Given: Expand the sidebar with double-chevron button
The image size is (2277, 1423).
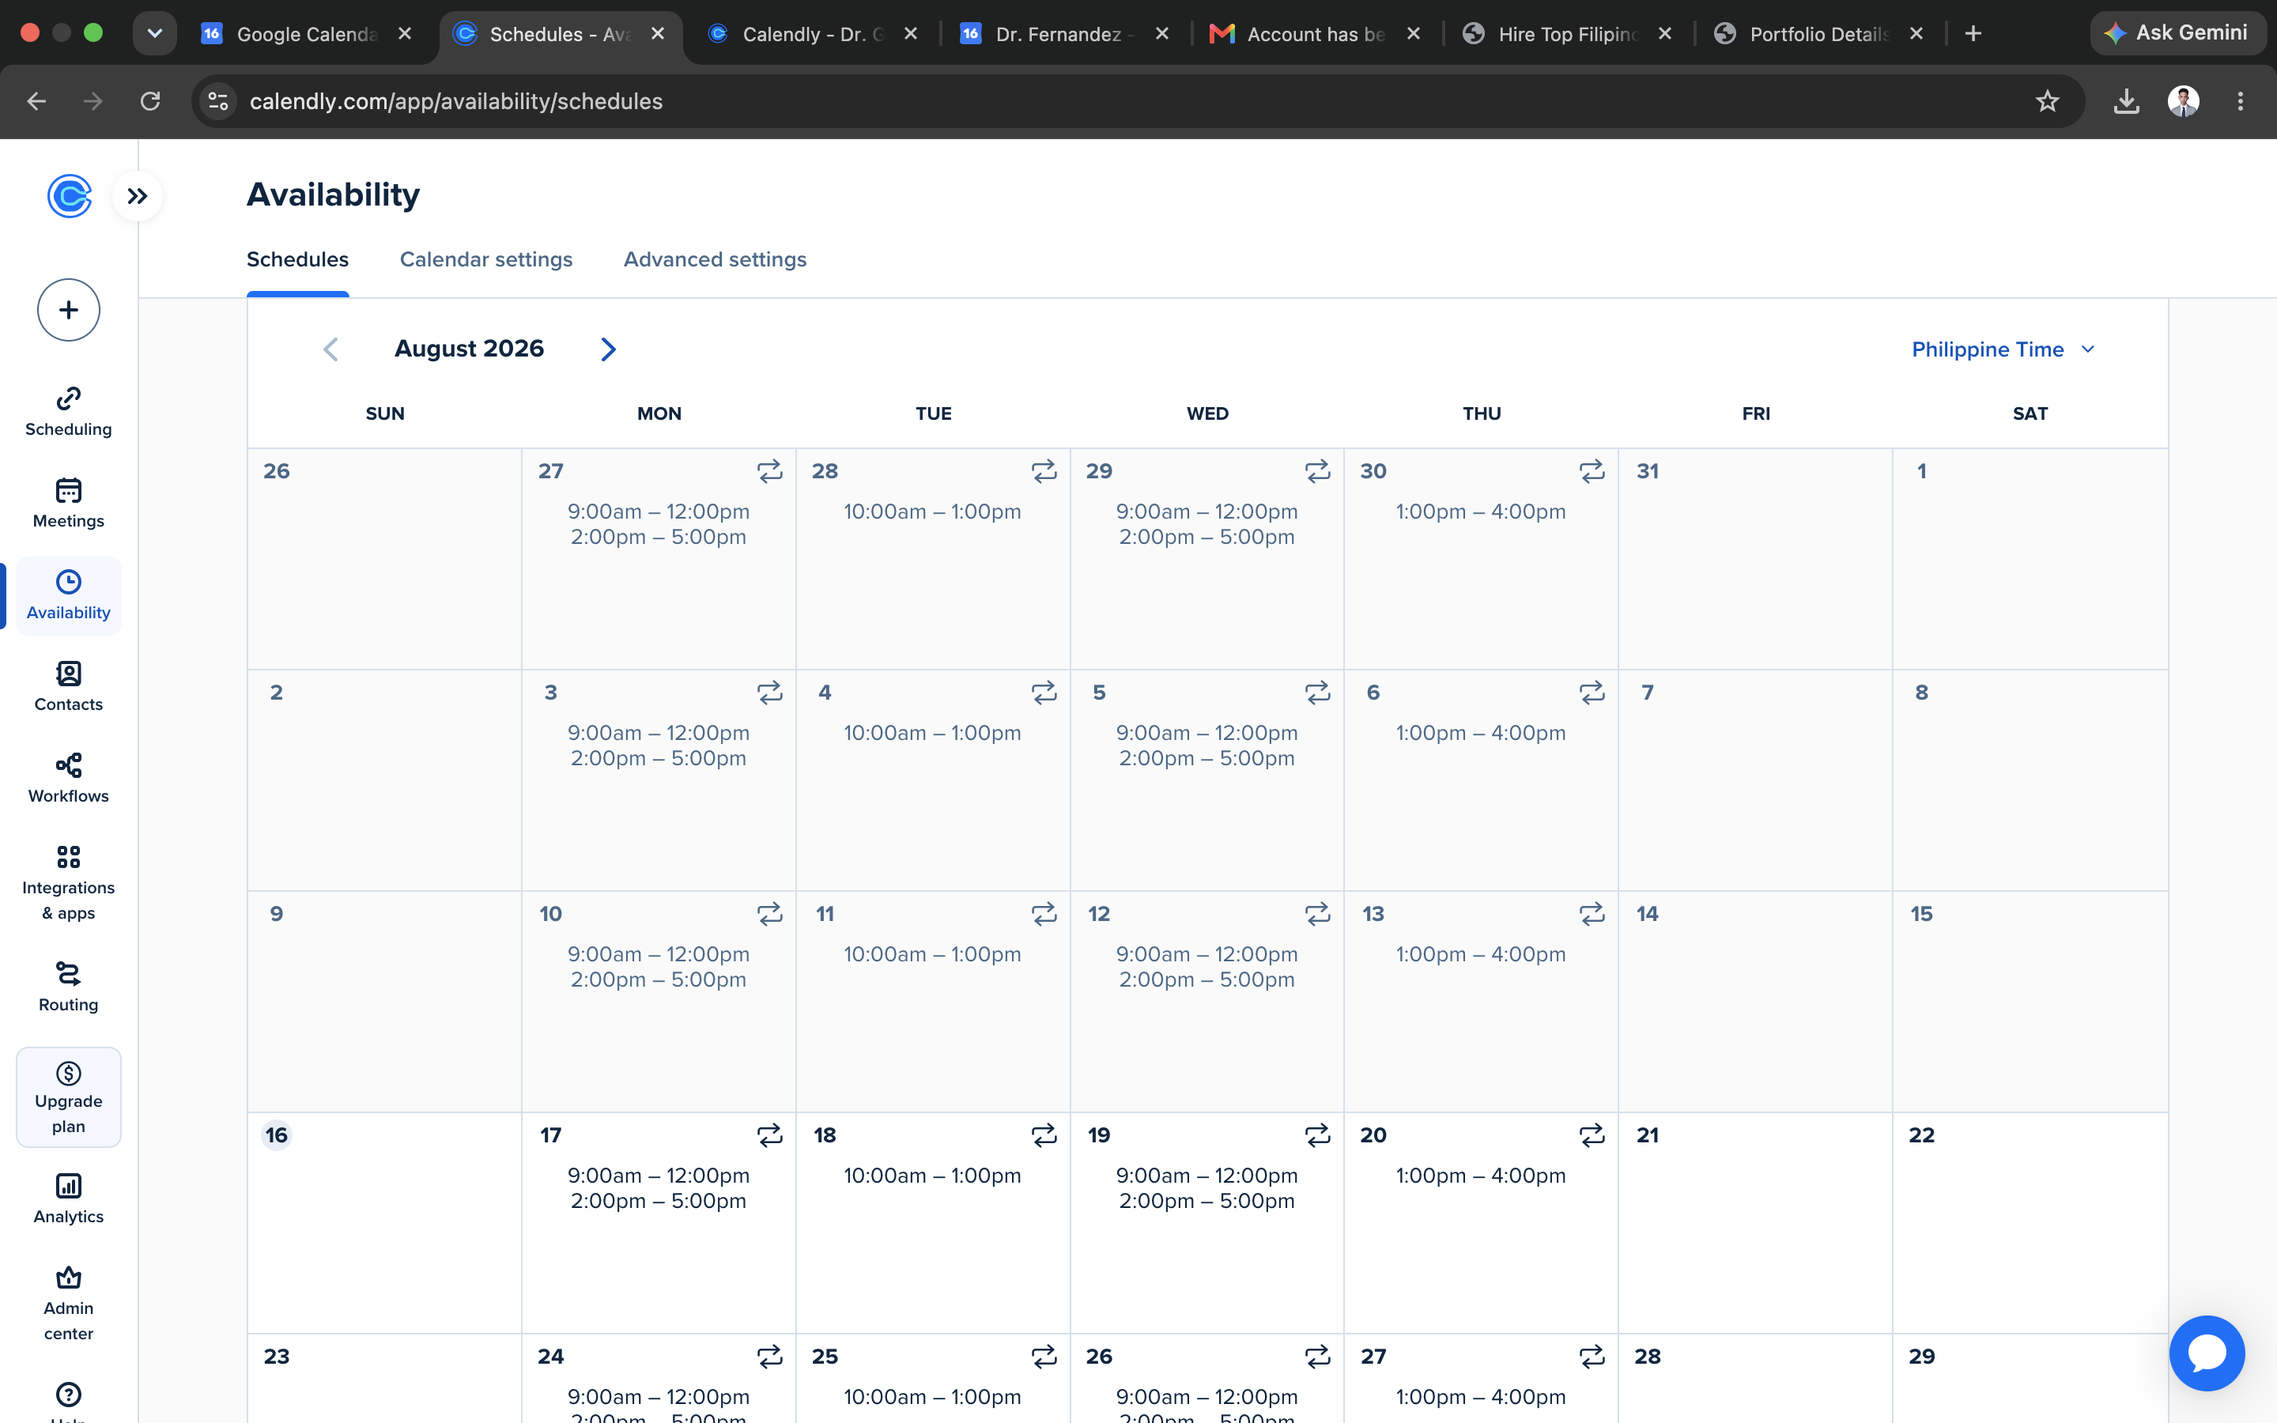Looking at the screenshot, I should 138,196.
